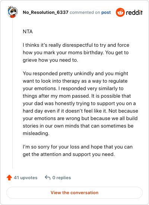Viewport: 149px width, 205px height.
Task: Click the "commented on" text in the header
Action: (85, 12)
